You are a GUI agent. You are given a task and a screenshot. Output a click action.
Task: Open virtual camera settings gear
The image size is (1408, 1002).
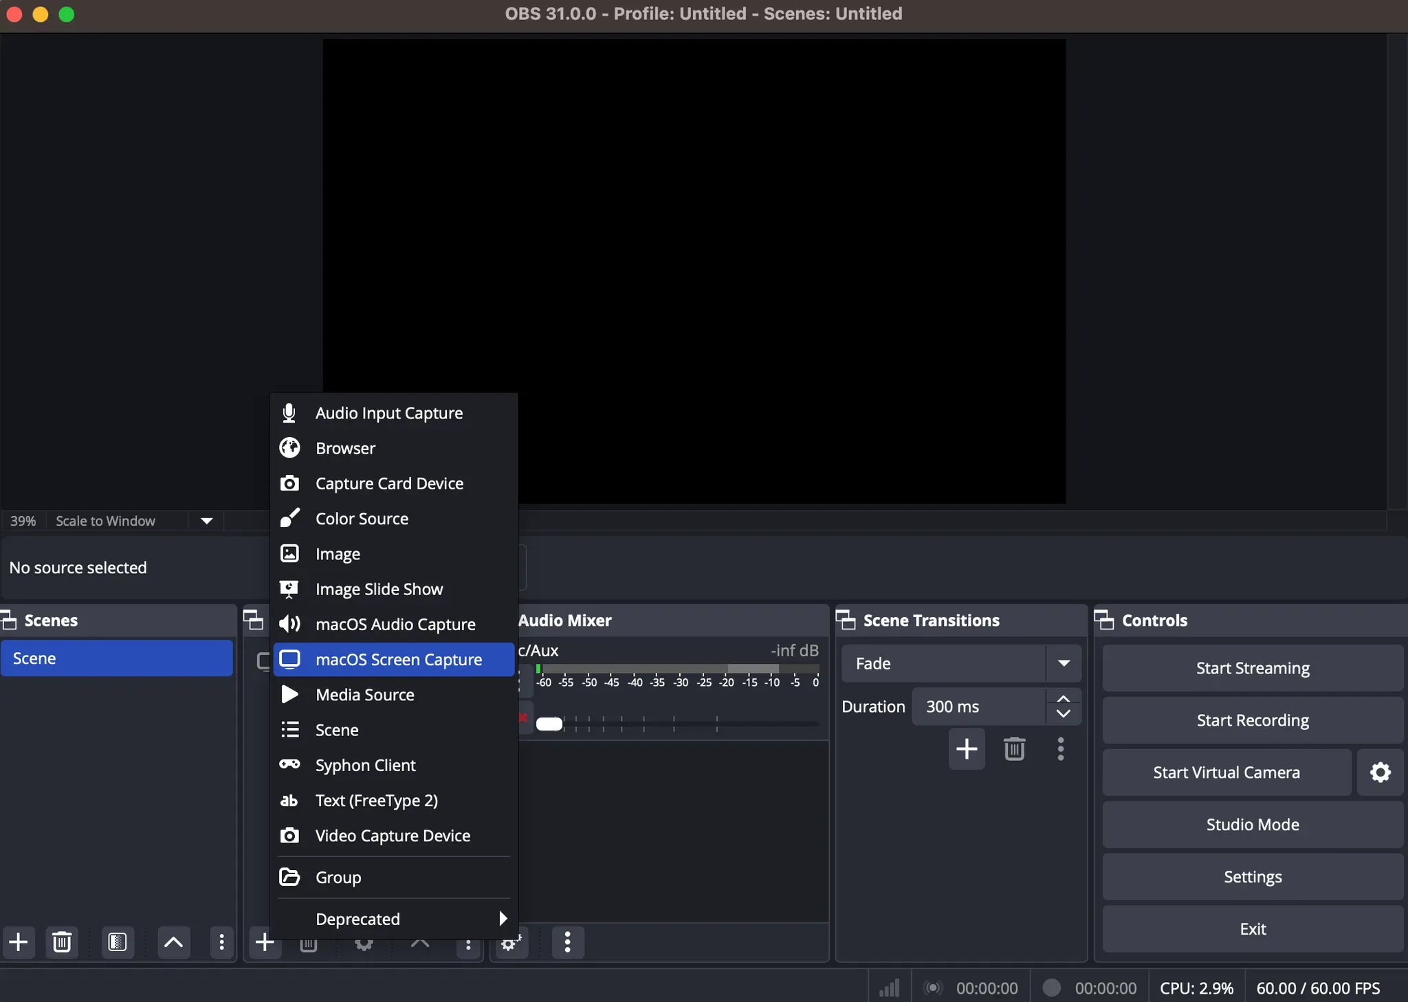tap(1380, 772)
